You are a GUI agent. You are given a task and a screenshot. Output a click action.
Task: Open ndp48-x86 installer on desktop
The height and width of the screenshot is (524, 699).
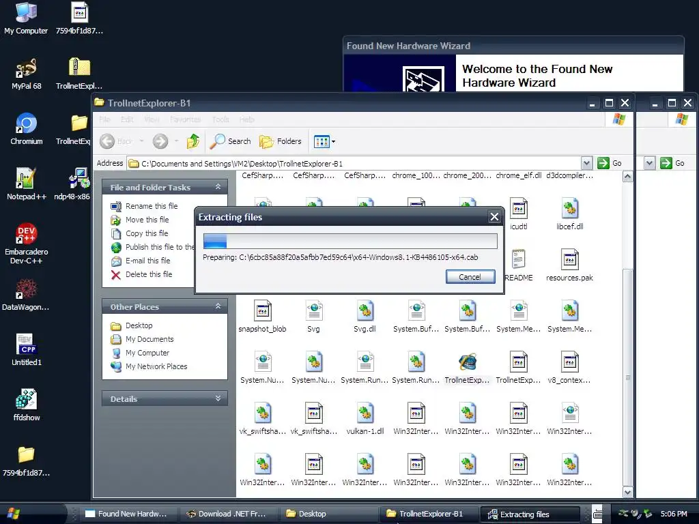[72, 184]
